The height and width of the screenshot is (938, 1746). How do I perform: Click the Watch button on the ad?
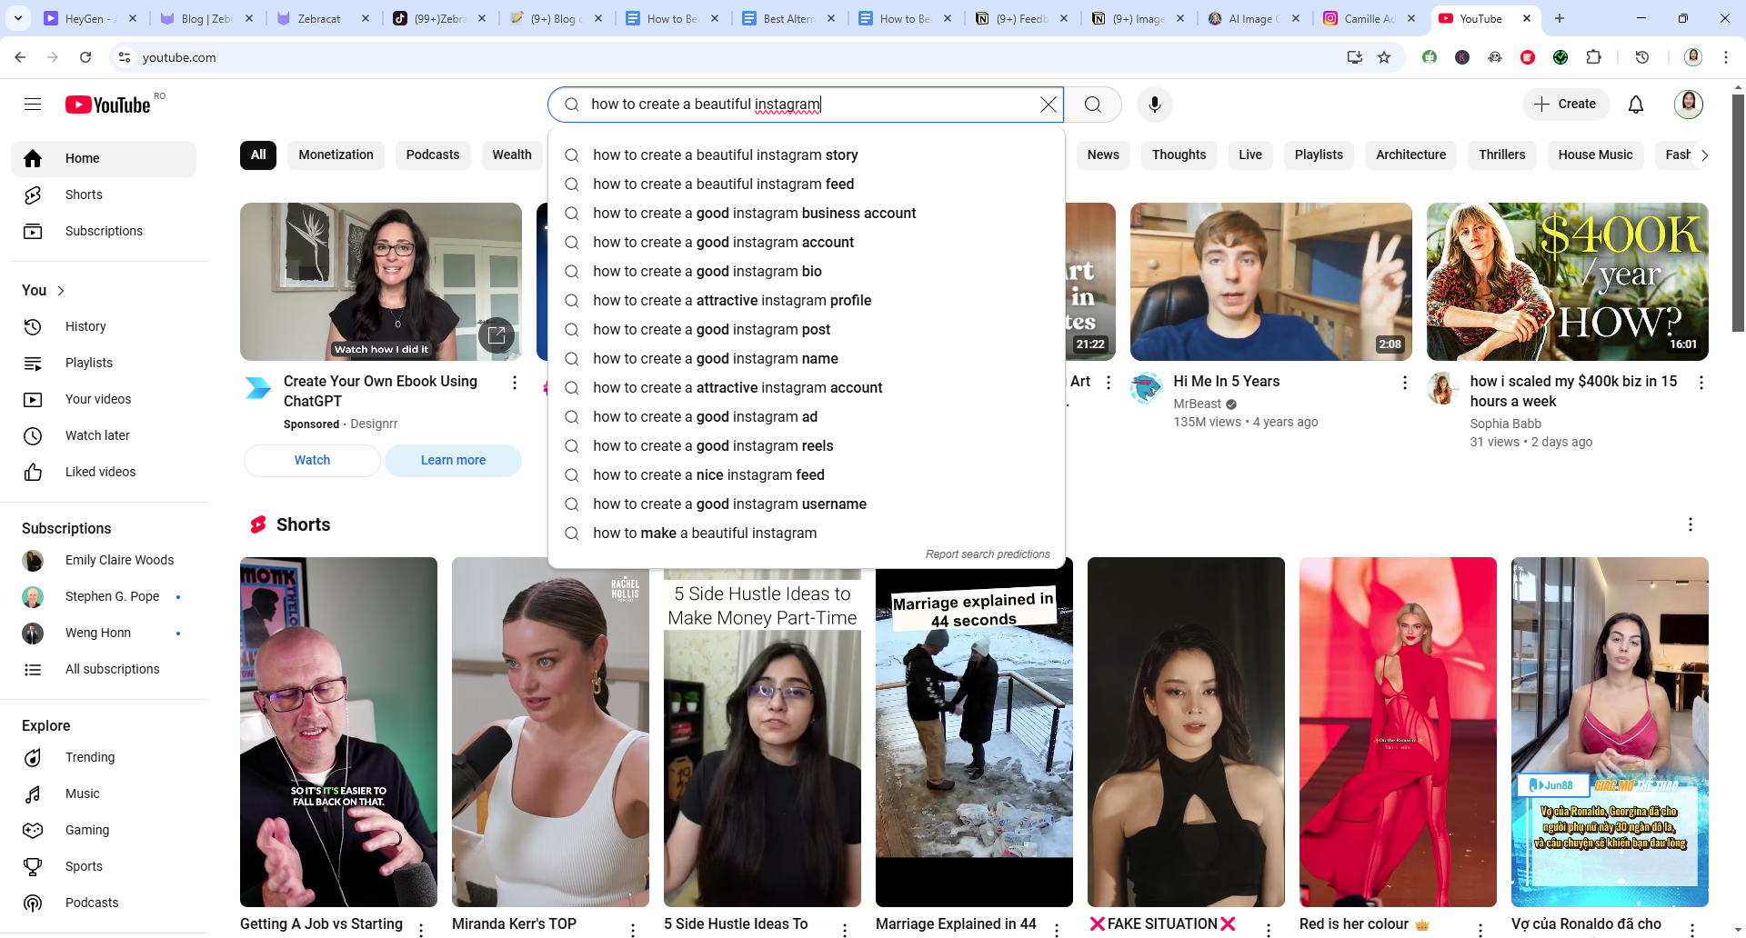coord(312,461)
